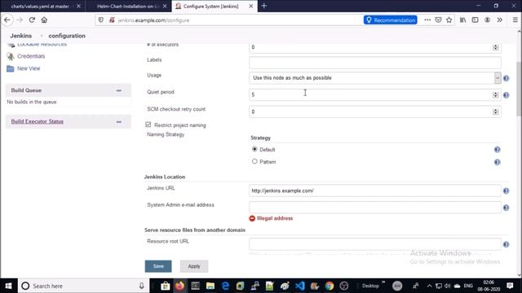Viewport: 522px width, 293px height.
Task: Collapse the Build Queue panel
Action: point(119,90)
